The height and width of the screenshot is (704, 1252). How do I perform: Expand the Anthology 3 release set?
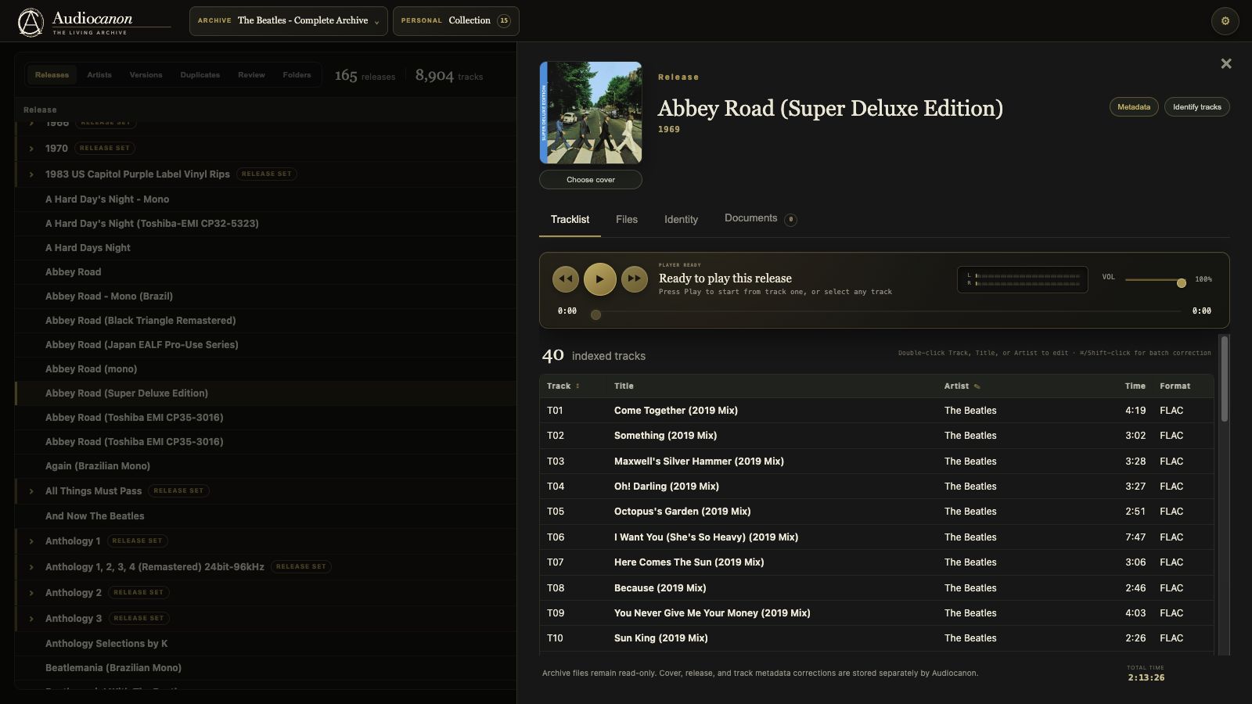31,619
